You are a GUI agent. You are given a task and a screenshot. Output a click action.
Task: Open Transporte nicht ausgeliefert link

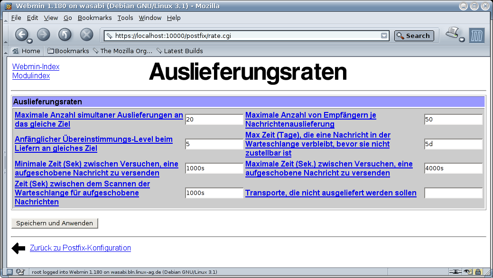pyautogui.click(x=331, y=193)
